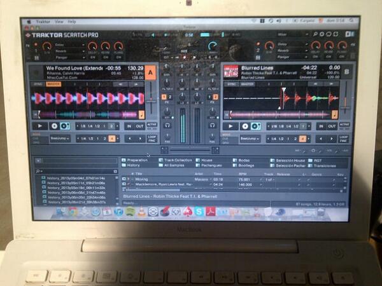382x286 pixels.
Task: Set loop OUT point on Deck A
Action: (139, 126)
